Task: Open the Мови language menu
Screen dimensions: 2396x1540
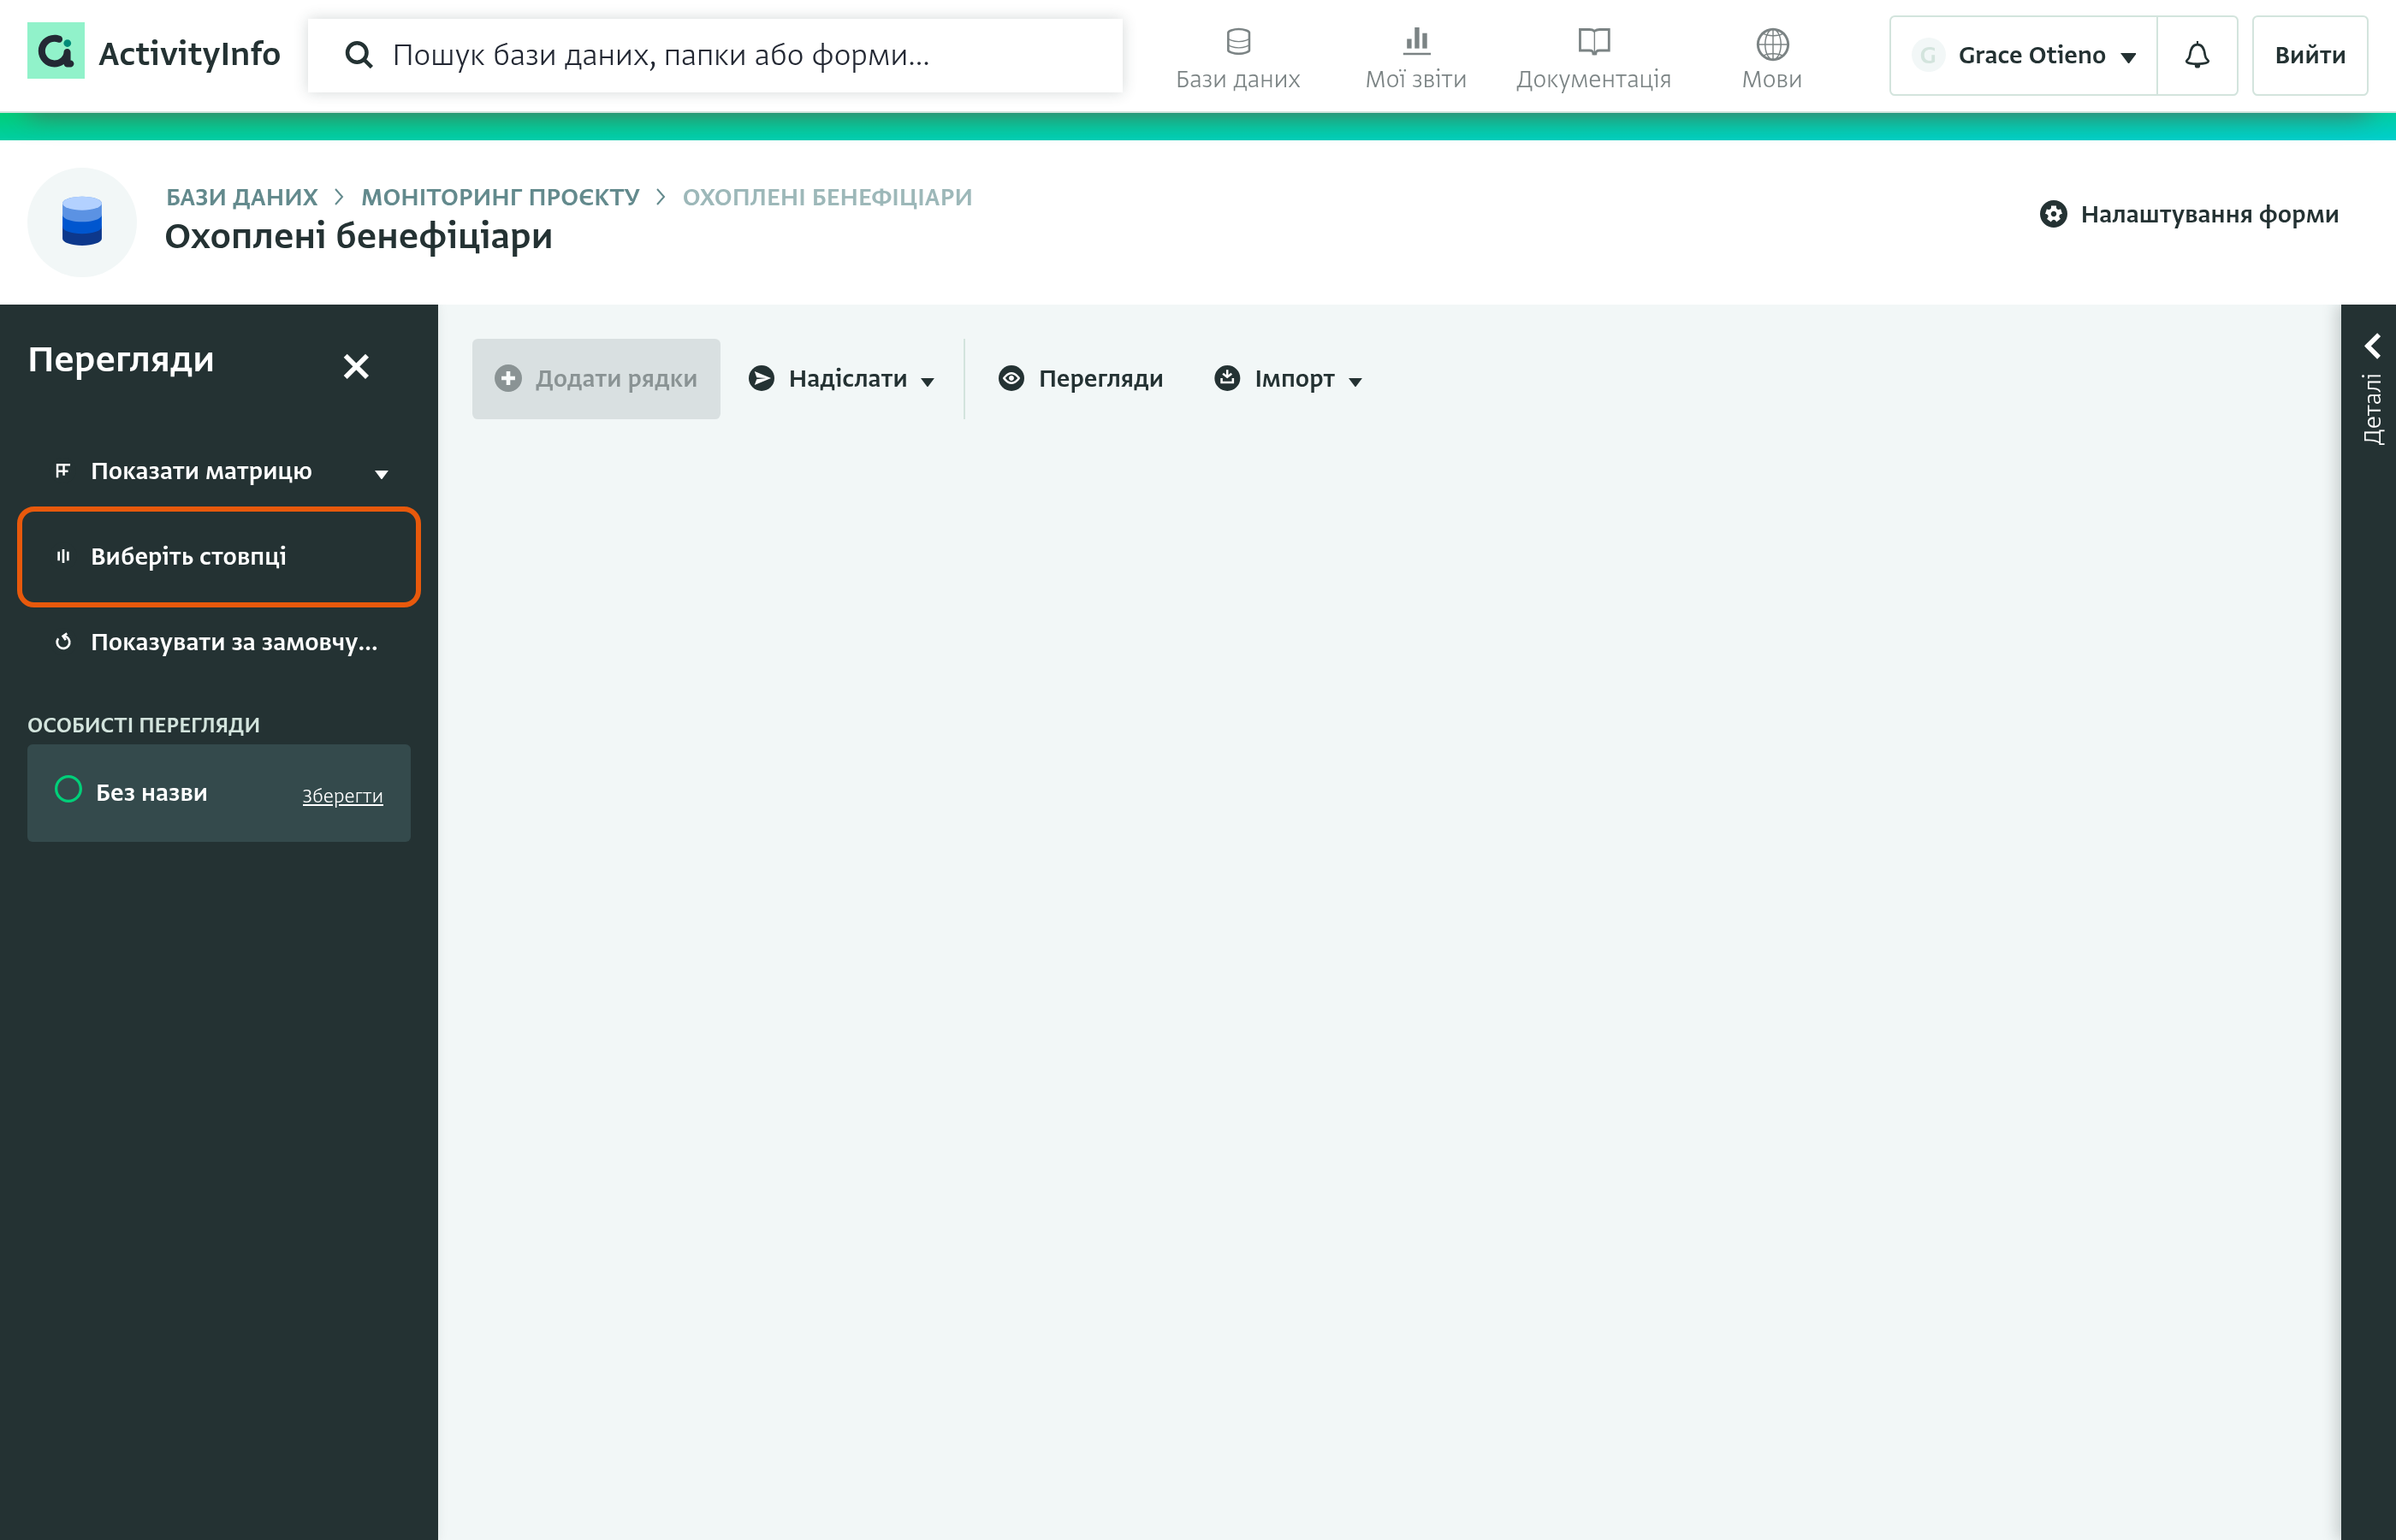Action: pos(1772,59)
